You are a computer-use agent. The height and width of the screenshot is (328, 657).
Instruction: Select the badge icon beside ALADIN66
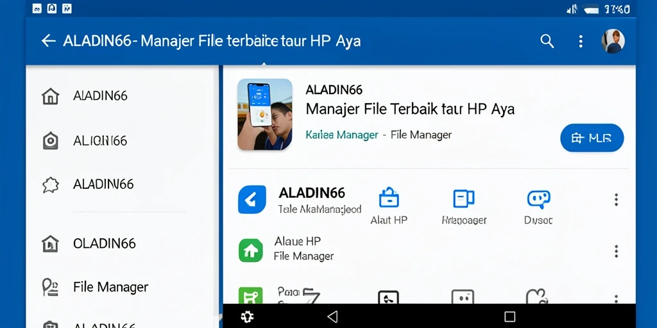click(50, 184)
